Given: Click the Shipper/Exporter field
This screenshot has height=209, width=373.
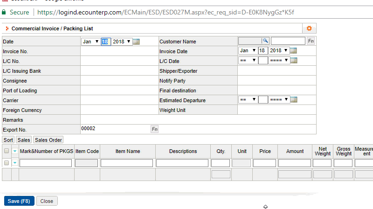Looking at the screenshot, I should coord(276,71).
